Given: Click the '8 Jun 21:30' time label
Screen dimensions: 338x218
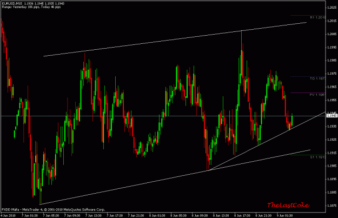Looking at the screenshot, I should pyautogui.click(x=263, y=215).
